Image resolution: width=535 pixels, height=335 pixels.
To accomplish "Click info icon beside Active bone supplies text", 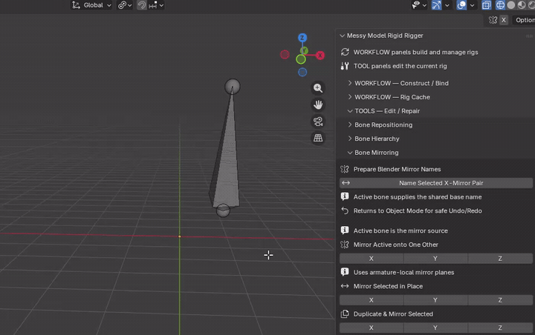I will point(345,197).
